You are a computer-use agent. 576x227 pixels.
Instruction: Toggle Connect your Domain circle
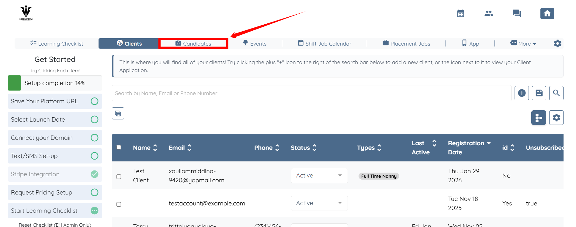point(95,138)
